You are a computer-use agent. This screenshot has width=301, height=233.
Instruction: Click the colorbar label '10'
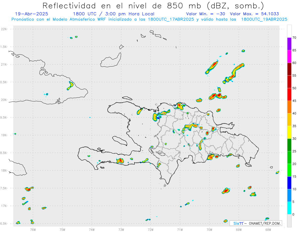pos(294,189)
